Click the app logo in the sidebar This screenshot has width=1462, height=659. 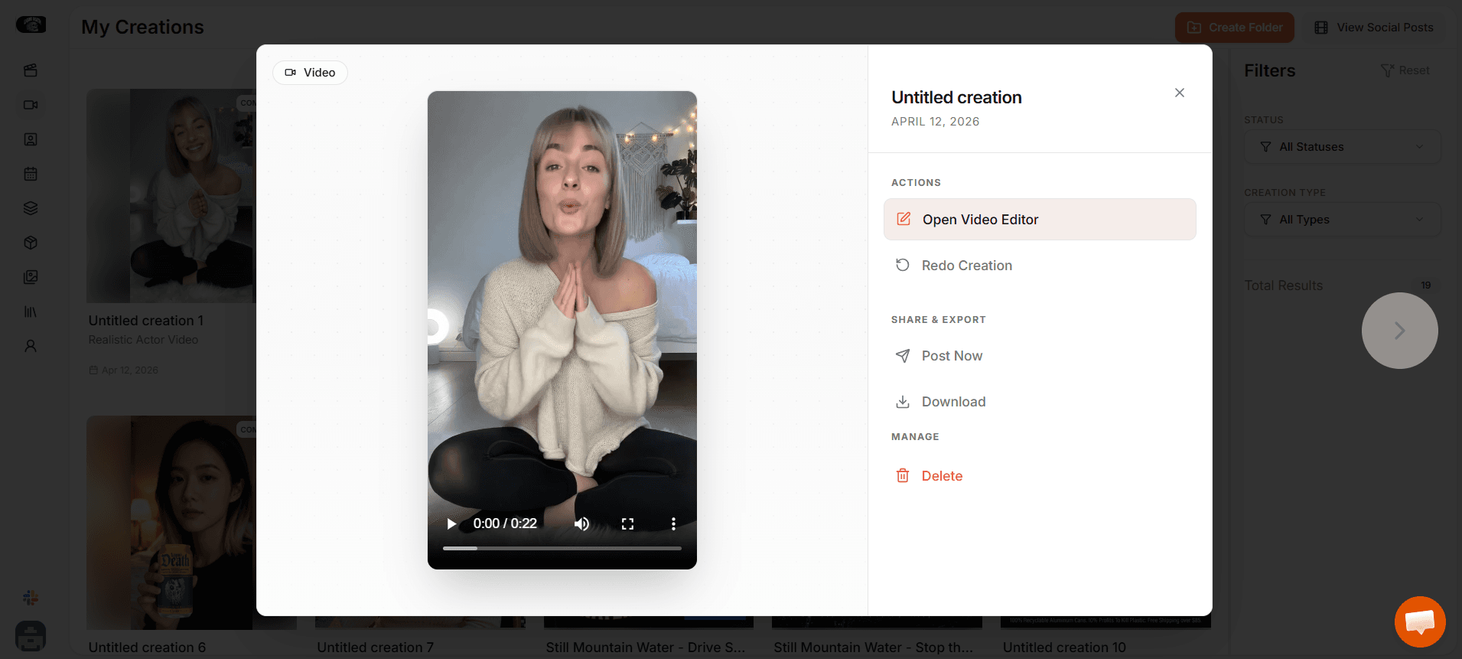click(x=31, y=24)
